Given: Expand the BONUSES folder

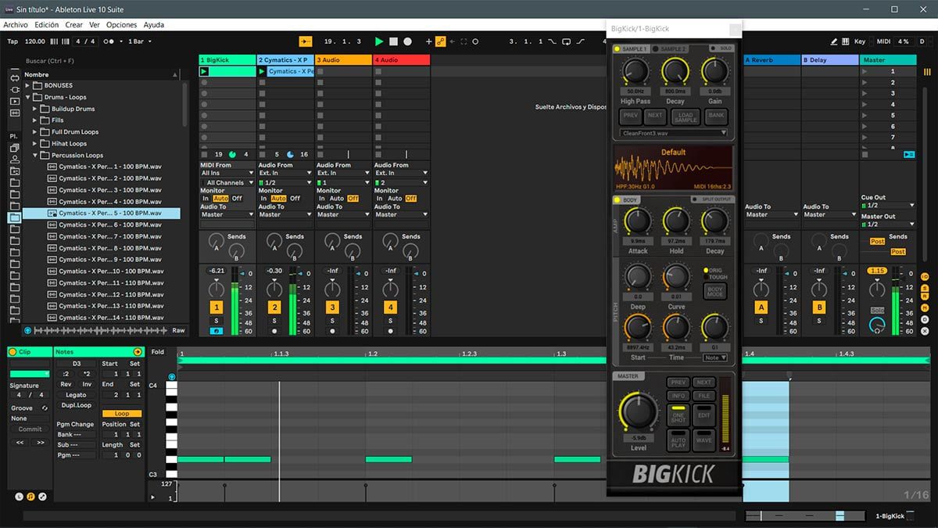Looking at the screenshot, I should pyautogui.click(x=28, y=85).
